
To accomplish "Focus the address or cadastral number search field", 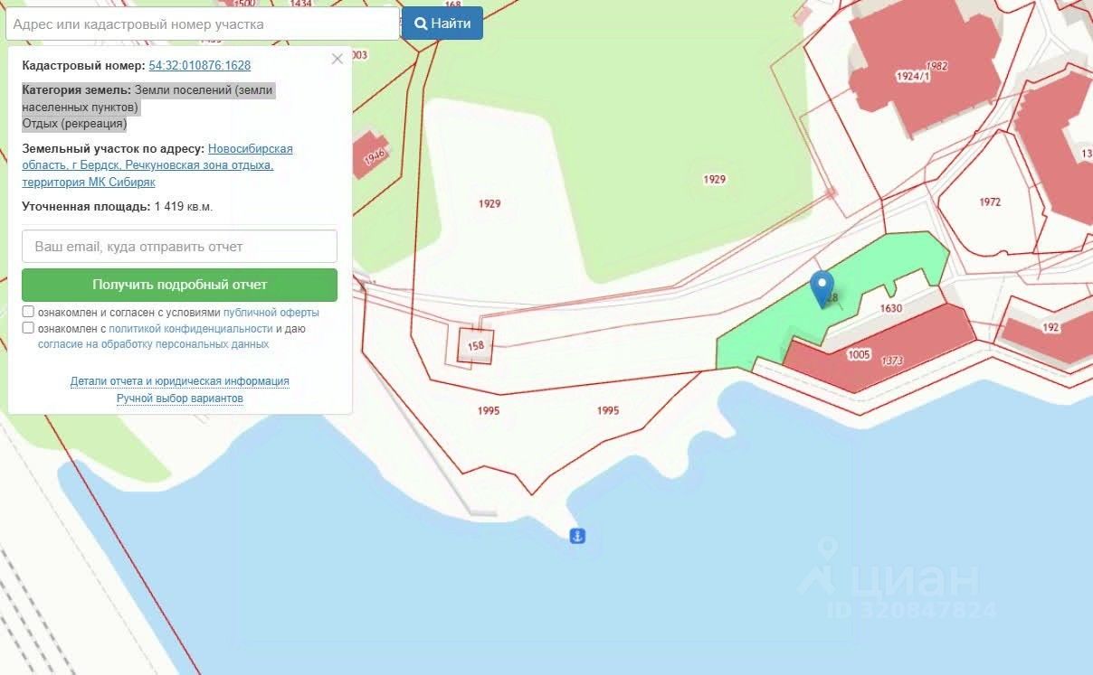I will tap(203, 23).
